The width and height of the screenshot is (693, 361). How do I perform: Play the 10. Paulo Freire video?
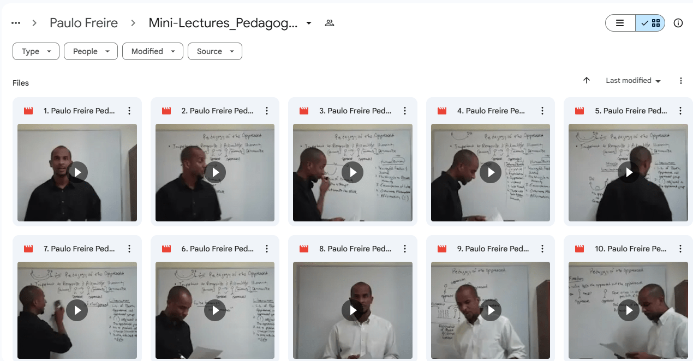click(x=628, y=310)
